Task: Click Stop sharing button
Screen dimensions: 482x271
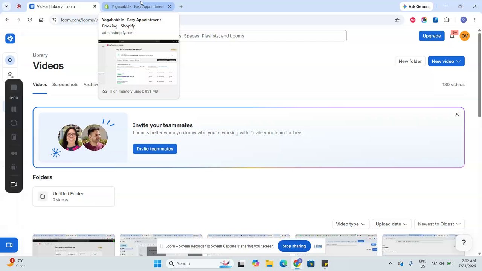Action: pyautogui.click(x=294, y=246)
